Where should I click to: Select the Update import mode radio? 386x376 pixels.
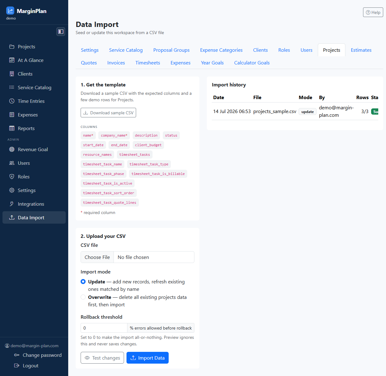click(83, 282)
